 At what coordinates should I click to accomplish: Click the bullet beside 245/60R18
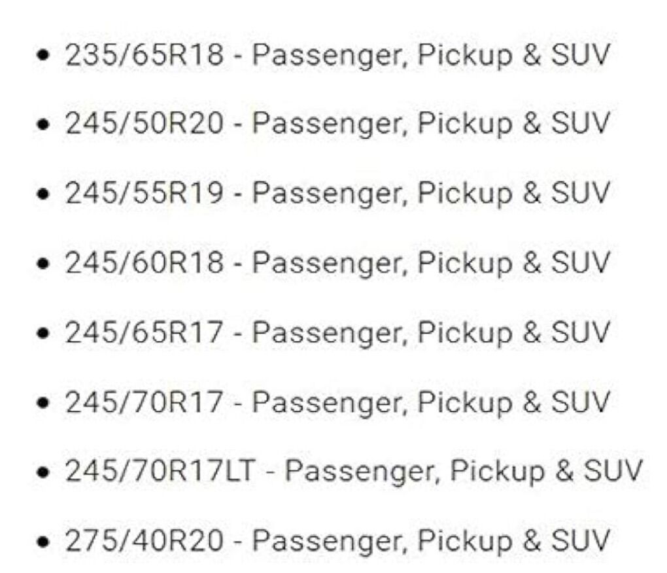click(45, 264)
